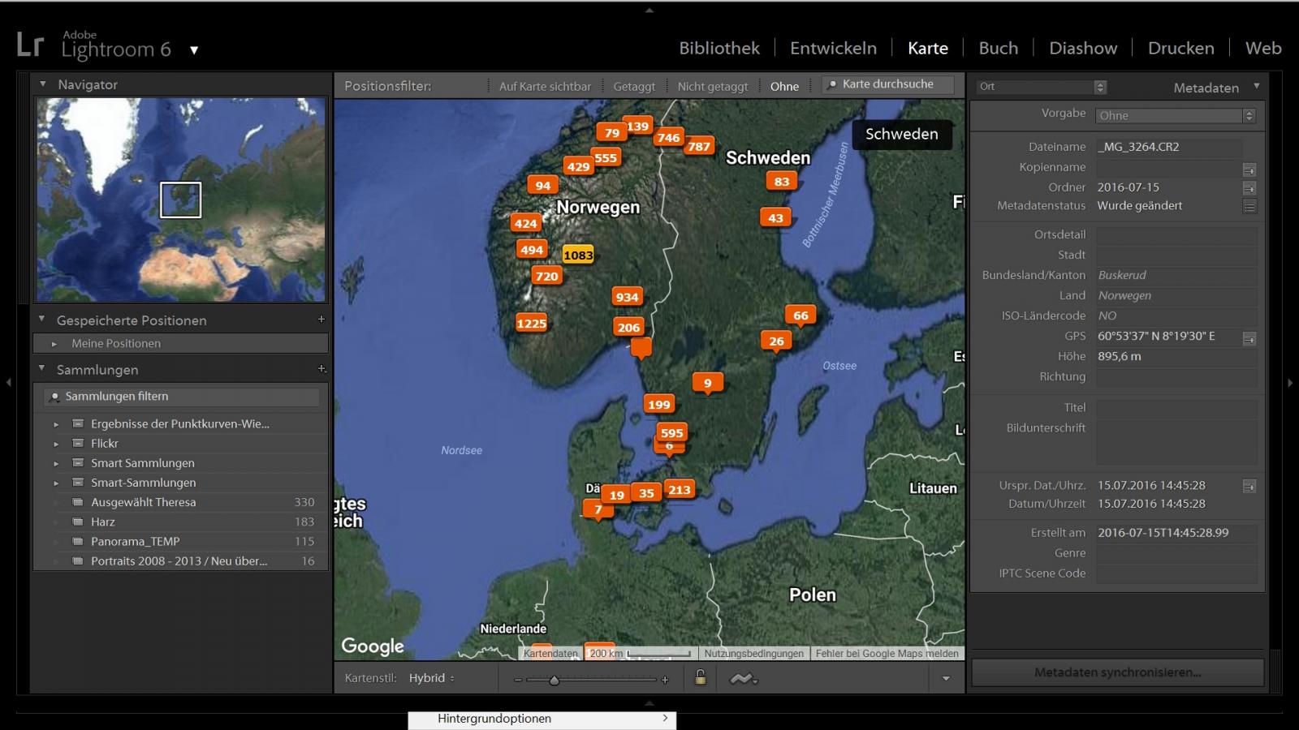Filter photos by Nicht getaggt
Image resolution: width=1299 pixels, height=730 pixels.
coord(713,86)
